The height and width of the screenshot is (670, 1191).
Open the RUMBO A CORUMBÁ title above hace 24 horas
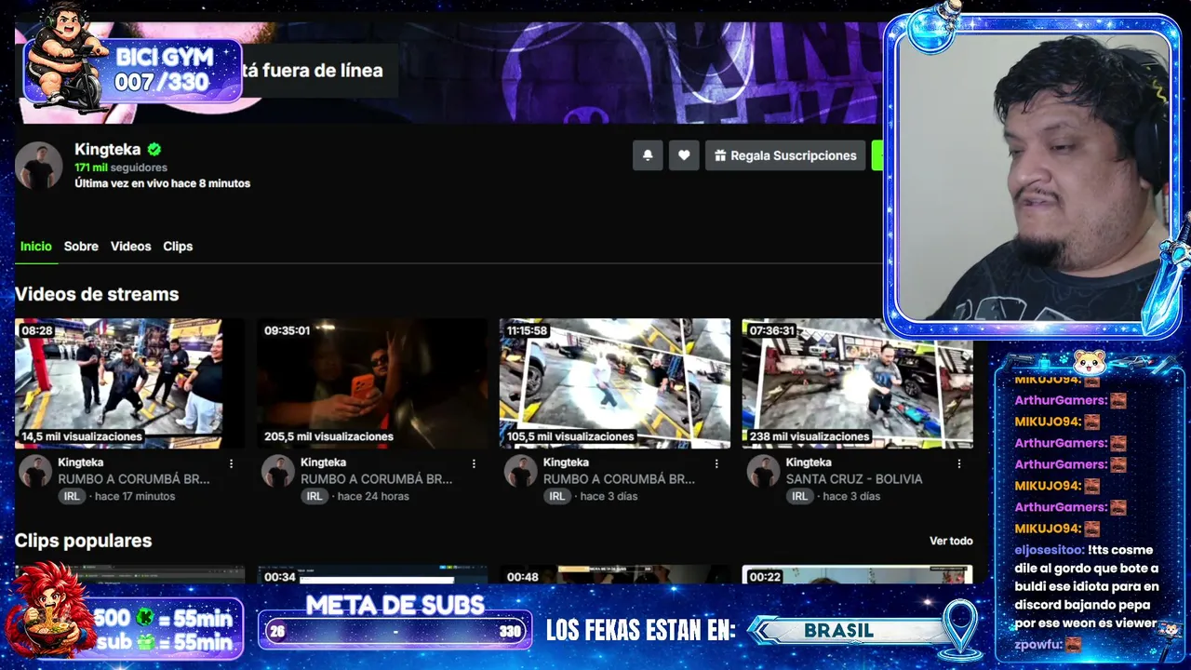coord(376,479)
